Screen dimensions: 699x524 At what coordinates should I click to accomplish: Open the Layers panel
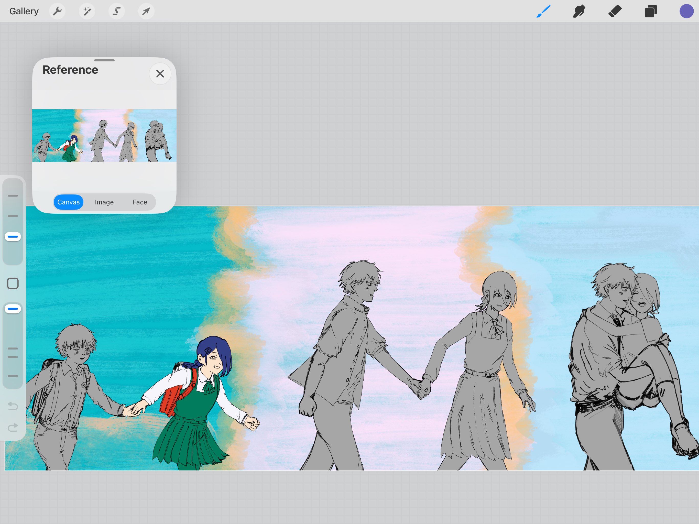coord(651,11)
